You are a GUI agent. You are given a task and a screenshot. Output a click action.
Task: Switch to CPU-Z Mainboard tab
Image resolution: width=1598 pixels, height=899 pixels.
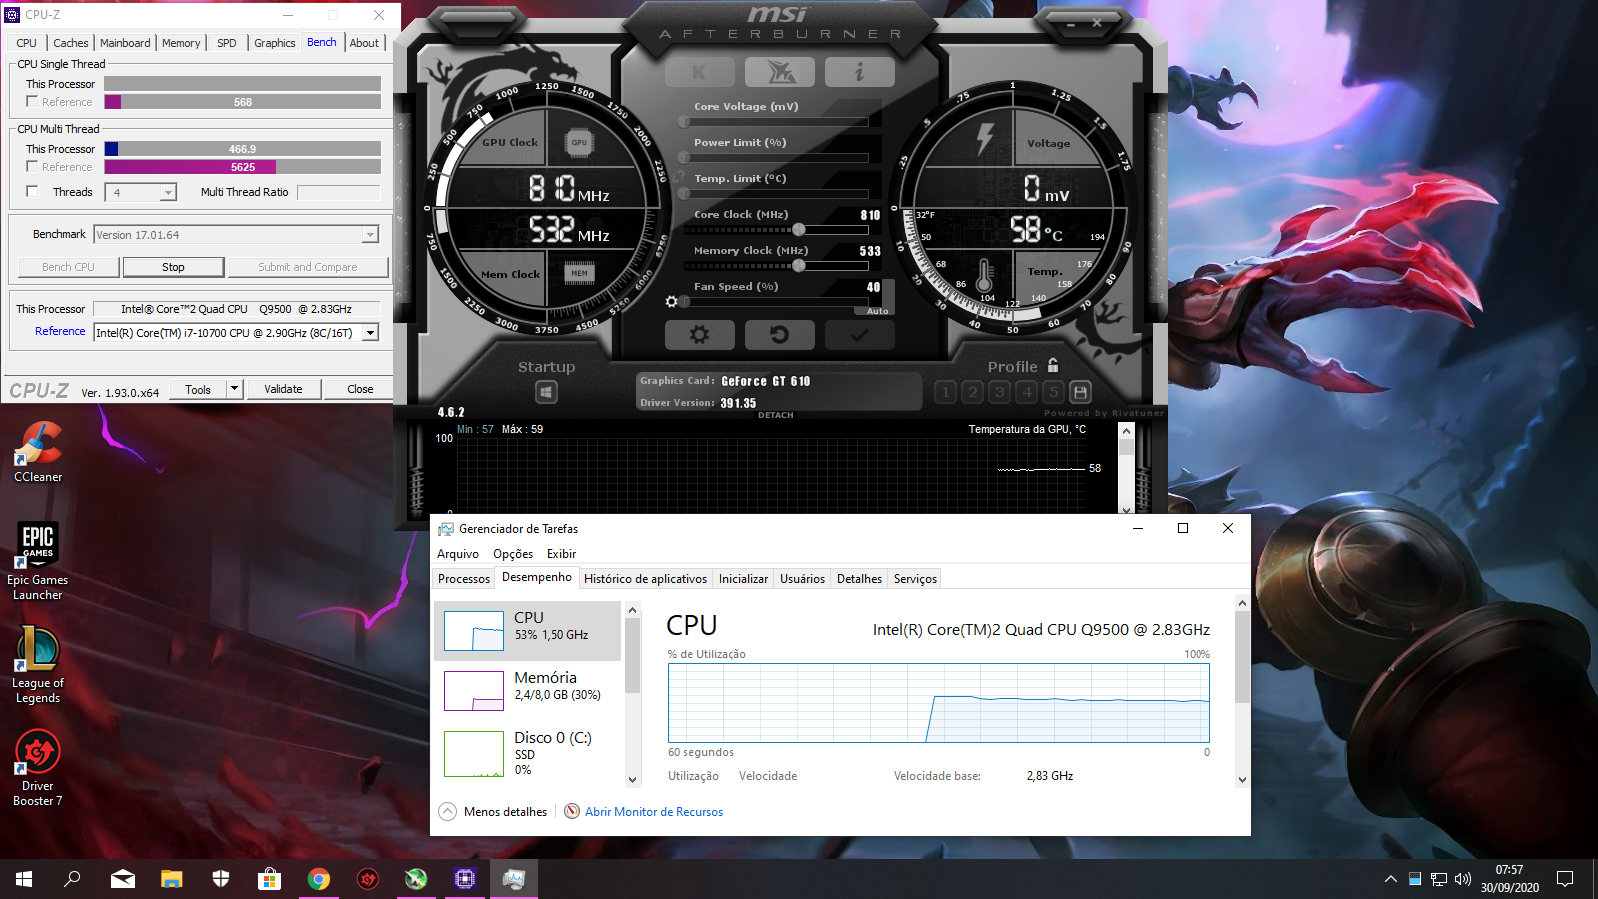tap(125, 43)
